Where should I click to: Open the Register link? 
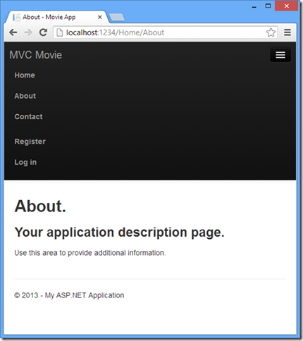(30, 142)
